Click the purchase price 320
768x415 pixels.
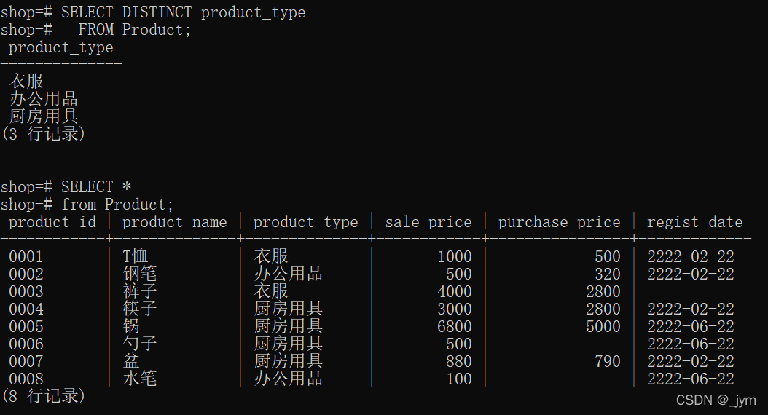pos(607,274)
